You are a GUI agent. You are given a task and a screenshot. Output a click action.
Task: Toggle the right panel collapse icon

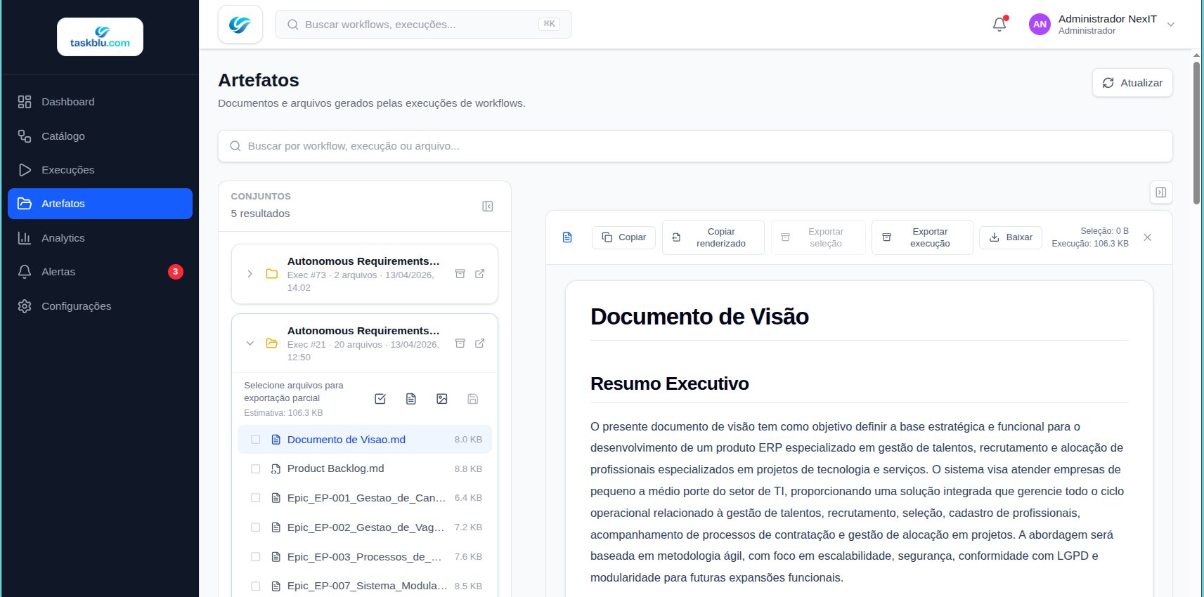click(1160, 192)
